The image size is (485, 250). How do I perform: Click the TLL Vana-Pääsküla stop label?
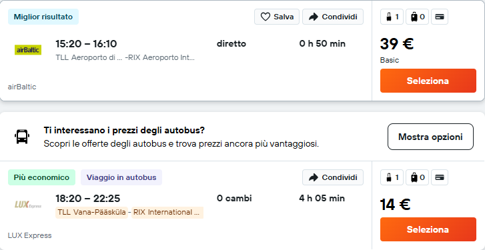[91, 212]
